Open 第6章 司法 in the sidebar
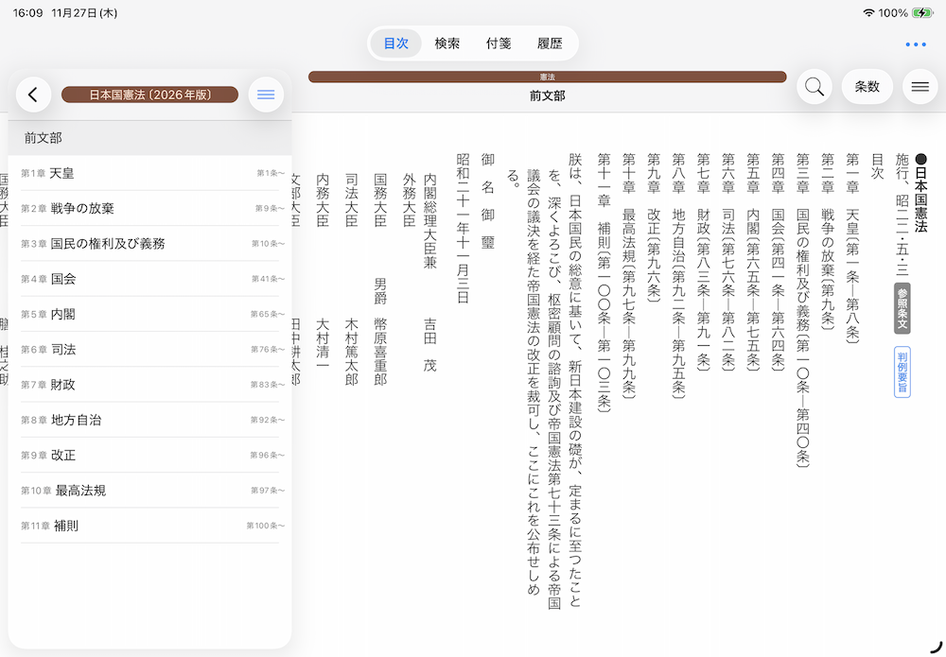 point(151,350)
